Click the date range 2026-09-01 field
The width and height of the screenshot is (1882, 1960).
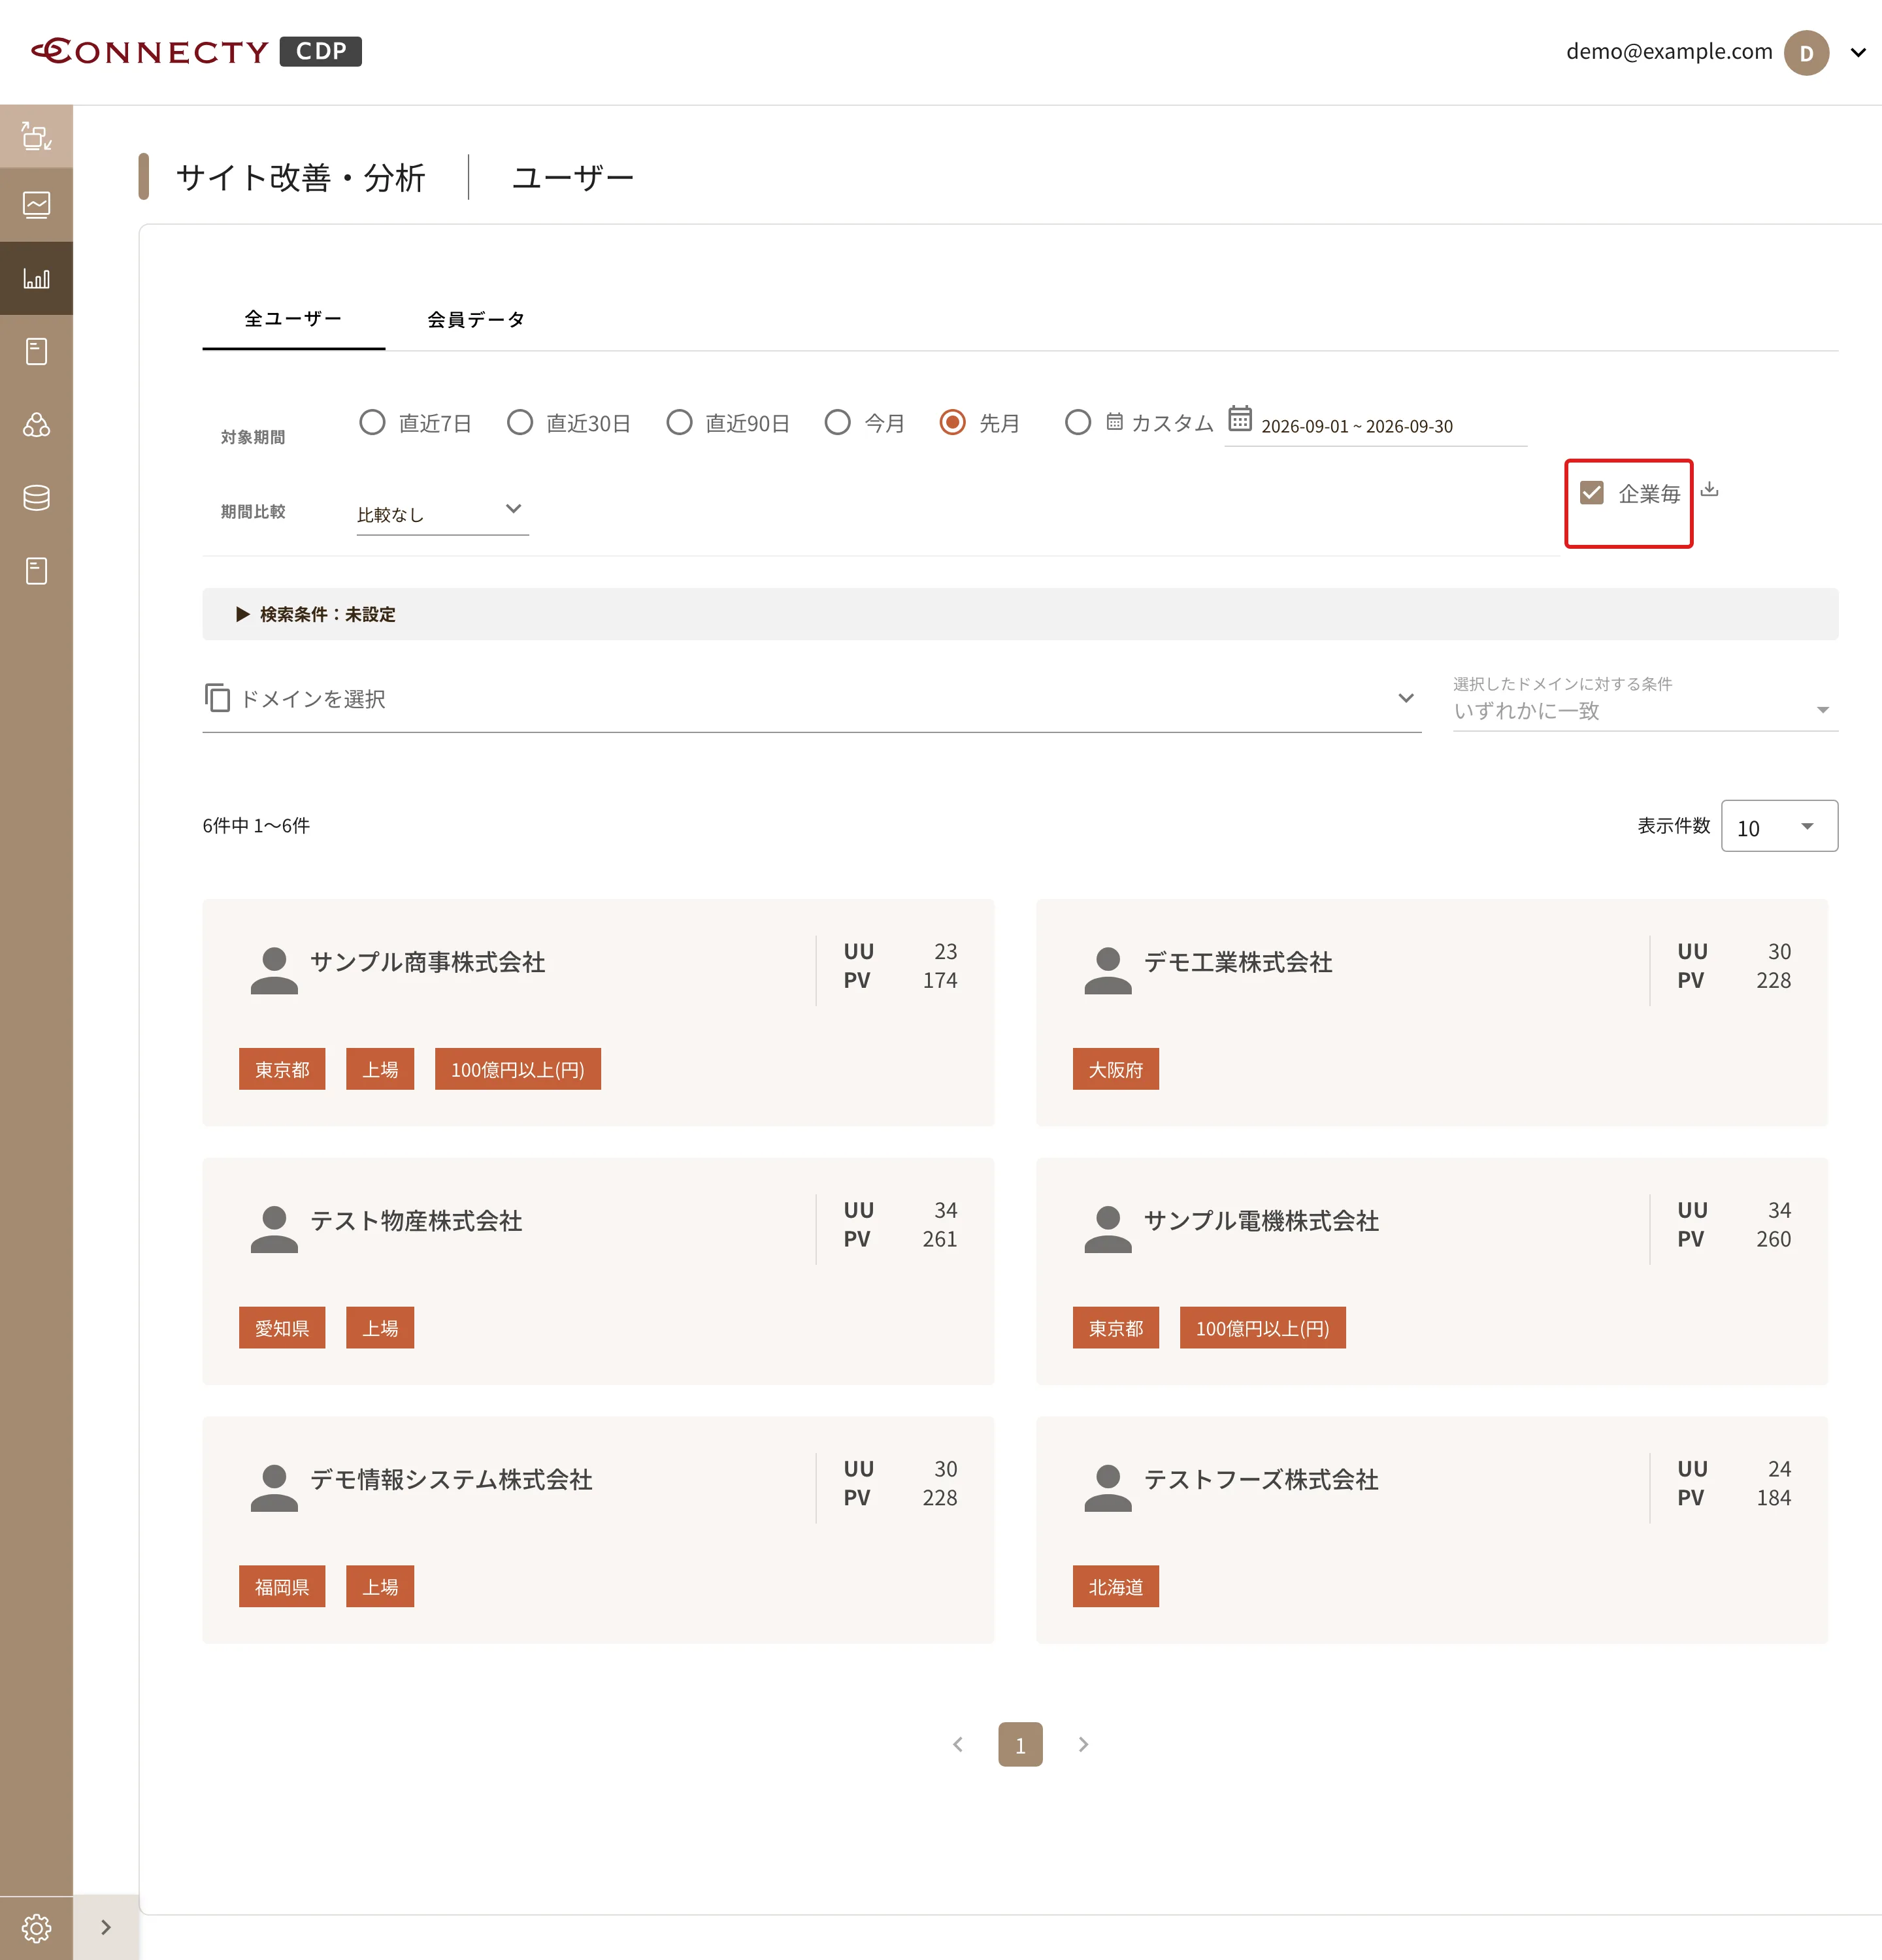tap(1375, 426)
